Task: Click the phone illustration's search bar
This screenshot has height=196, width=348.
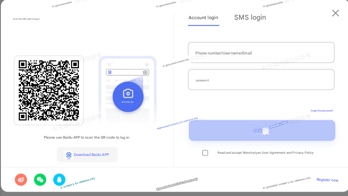Action: [x=128, y=72]
